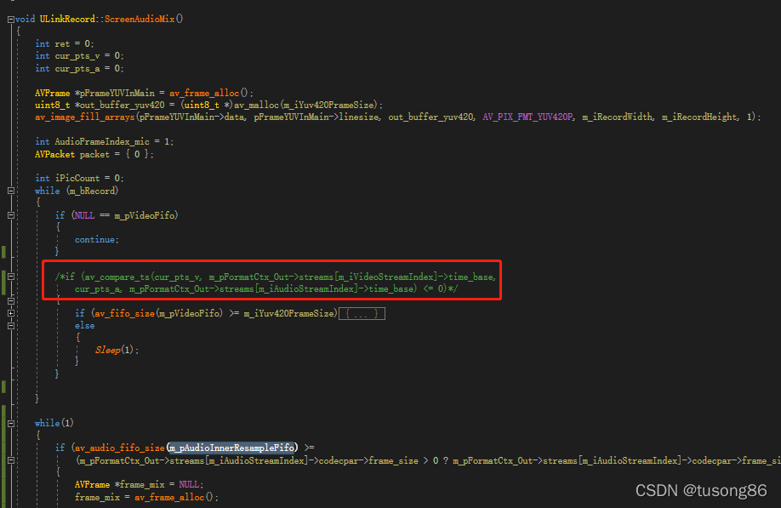This screenshot has width=781, height=508.
Task: Expand the collapsed av_fifo_size if block
Action: point(11,313)
